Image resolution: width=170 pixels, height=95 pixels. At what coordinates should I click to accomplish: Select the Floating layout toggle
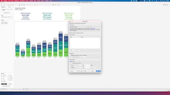[x=10, y=84]
